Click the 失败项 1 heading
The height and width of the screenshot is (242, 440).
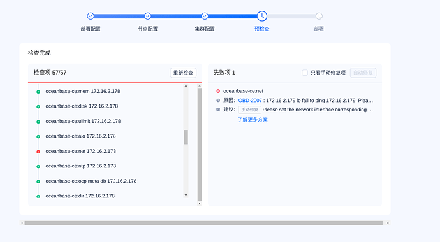tap(224, 73)
